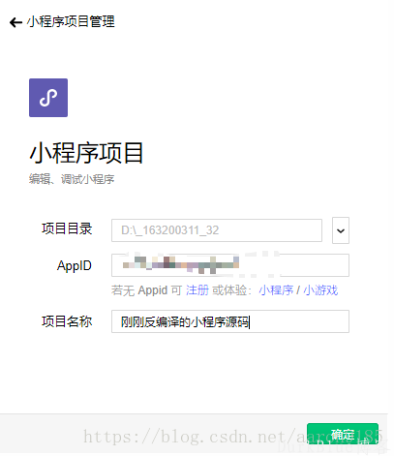The height and width of the screenshot is (456, 394).
Task: Click into the AppID input field
Action: coord(230,265)
